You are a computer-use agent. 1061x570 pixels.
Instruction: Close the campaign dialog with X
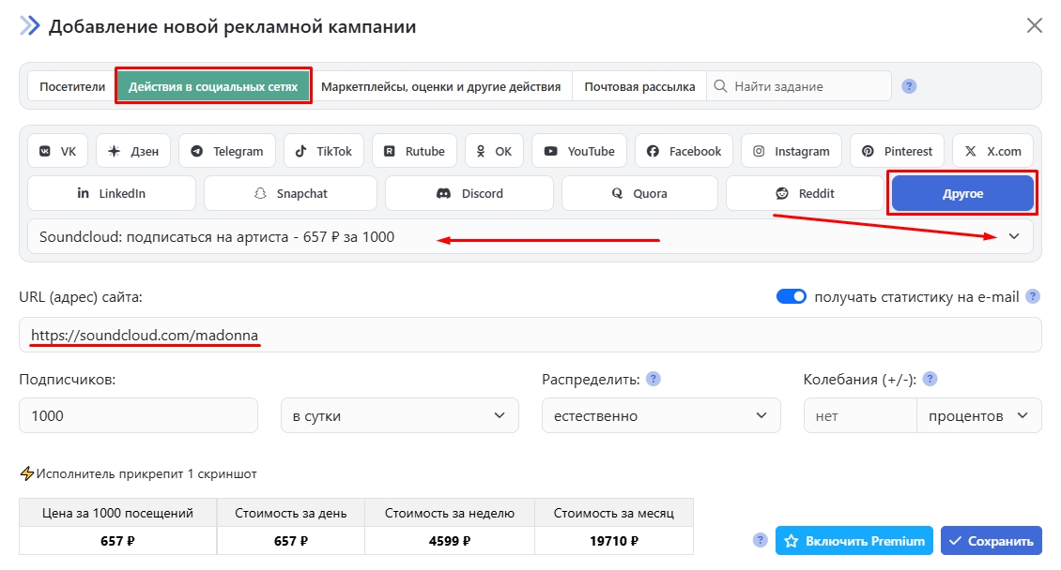[x=1034, y=25]
